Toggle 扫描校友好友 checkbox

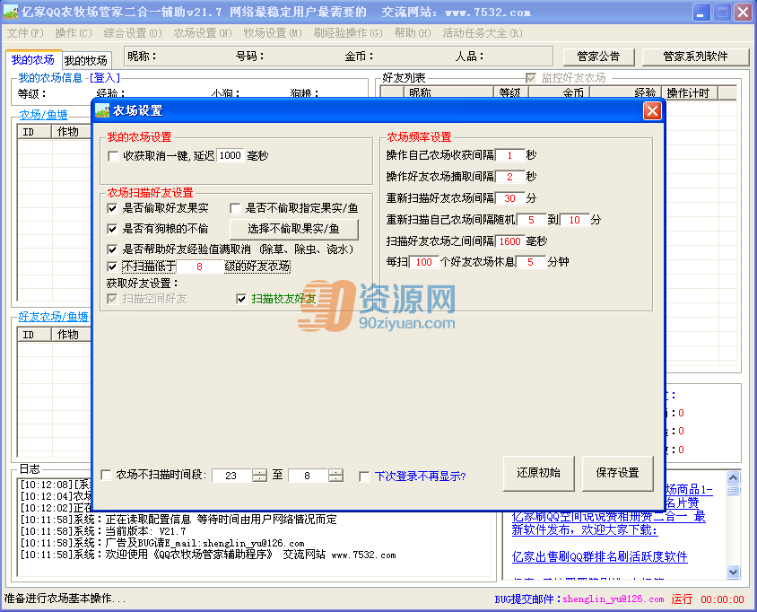[241, 299]
